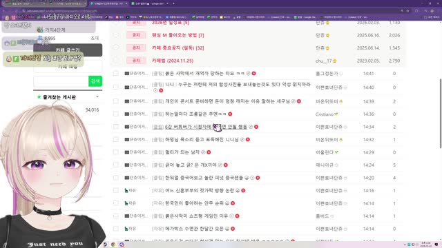Screen dimensions: 442x248
Task: Click attachment link icon on 14:39 post
Action: tap(293, 101)
